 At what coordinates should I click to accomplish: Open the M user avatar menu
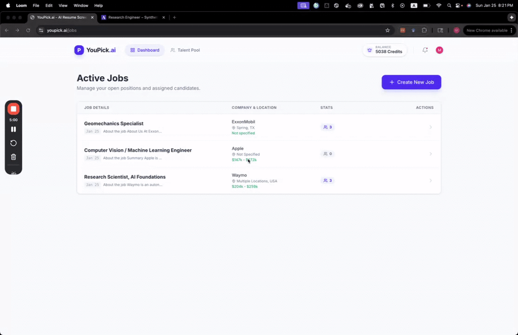point(440,50)
